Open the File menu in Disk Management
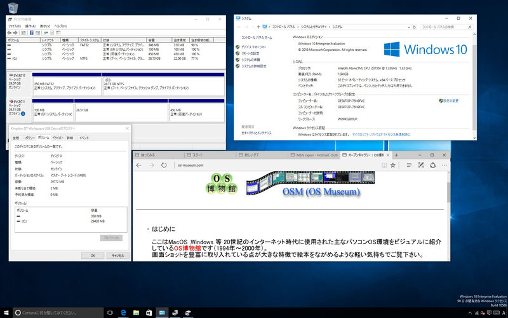Screen dimensions: 508x318 point(15,26)
